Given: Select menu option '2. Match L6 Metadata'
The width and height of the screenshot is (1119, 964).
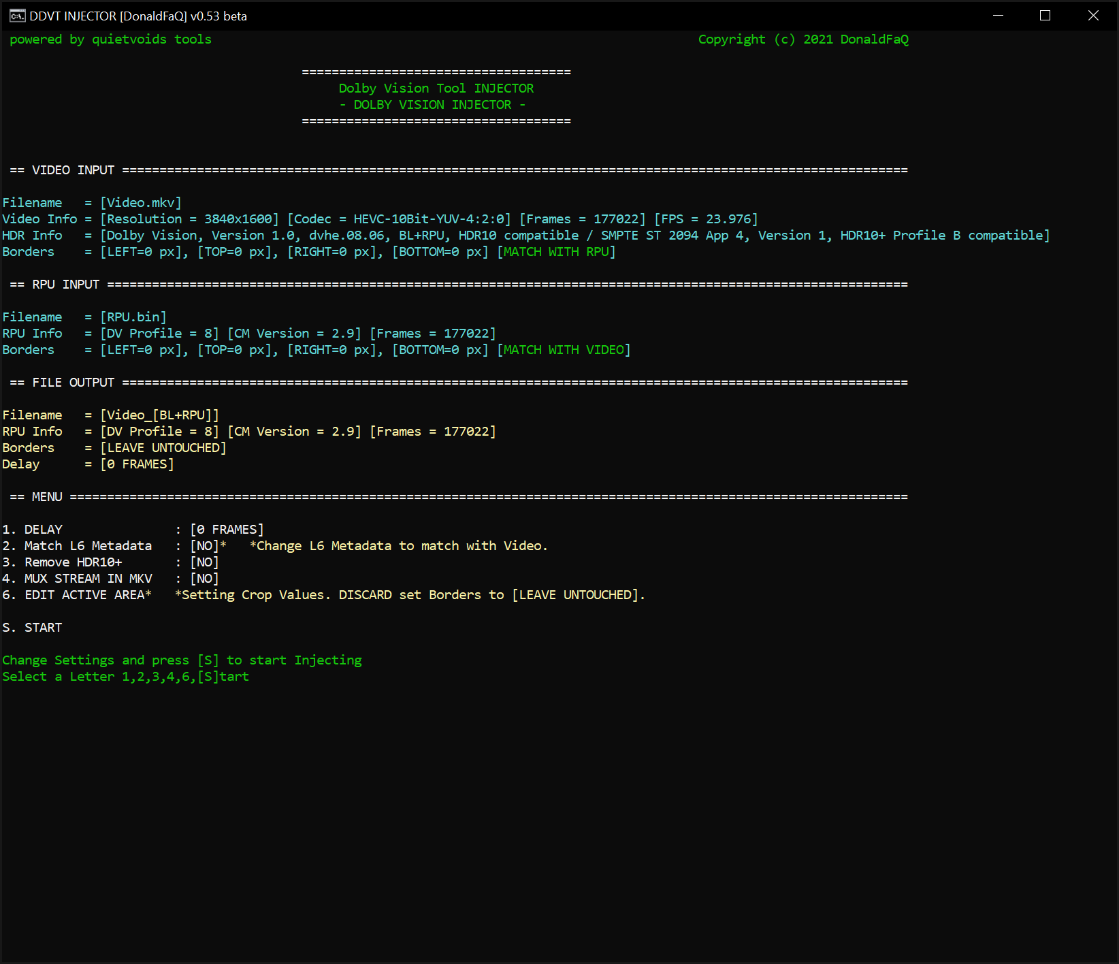Looking at the screenshot, I should click(77, 546).
